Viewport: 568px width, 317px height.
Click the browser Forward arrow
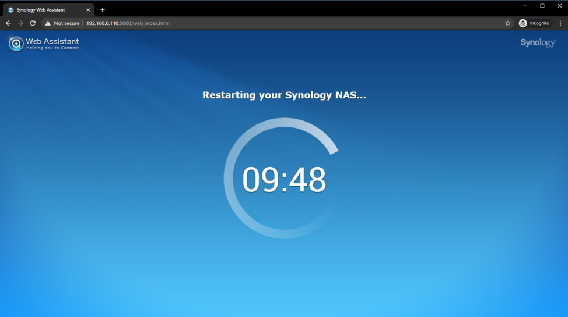click(x=20, y=23)
